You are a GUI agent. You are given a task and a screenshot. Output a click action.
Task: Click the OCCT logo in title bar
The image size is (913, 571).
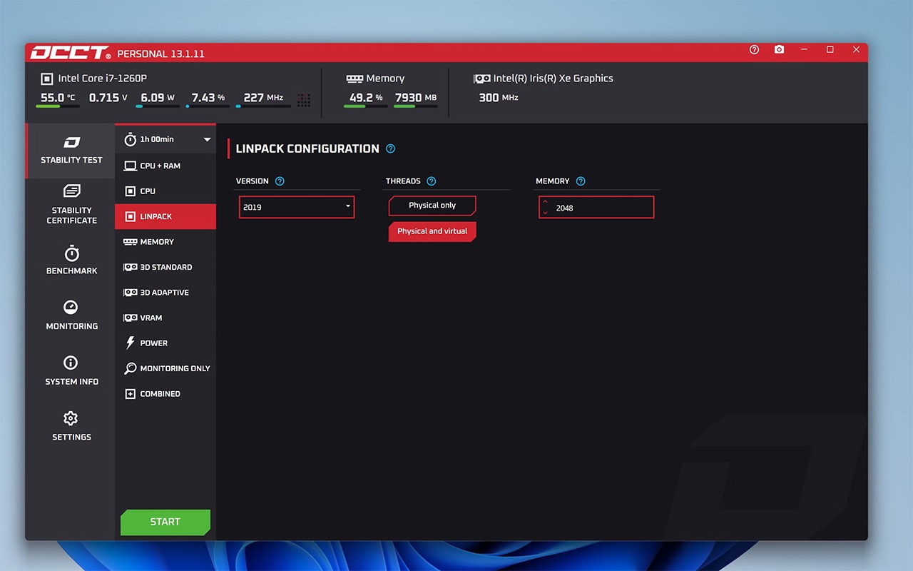point(70,54)
